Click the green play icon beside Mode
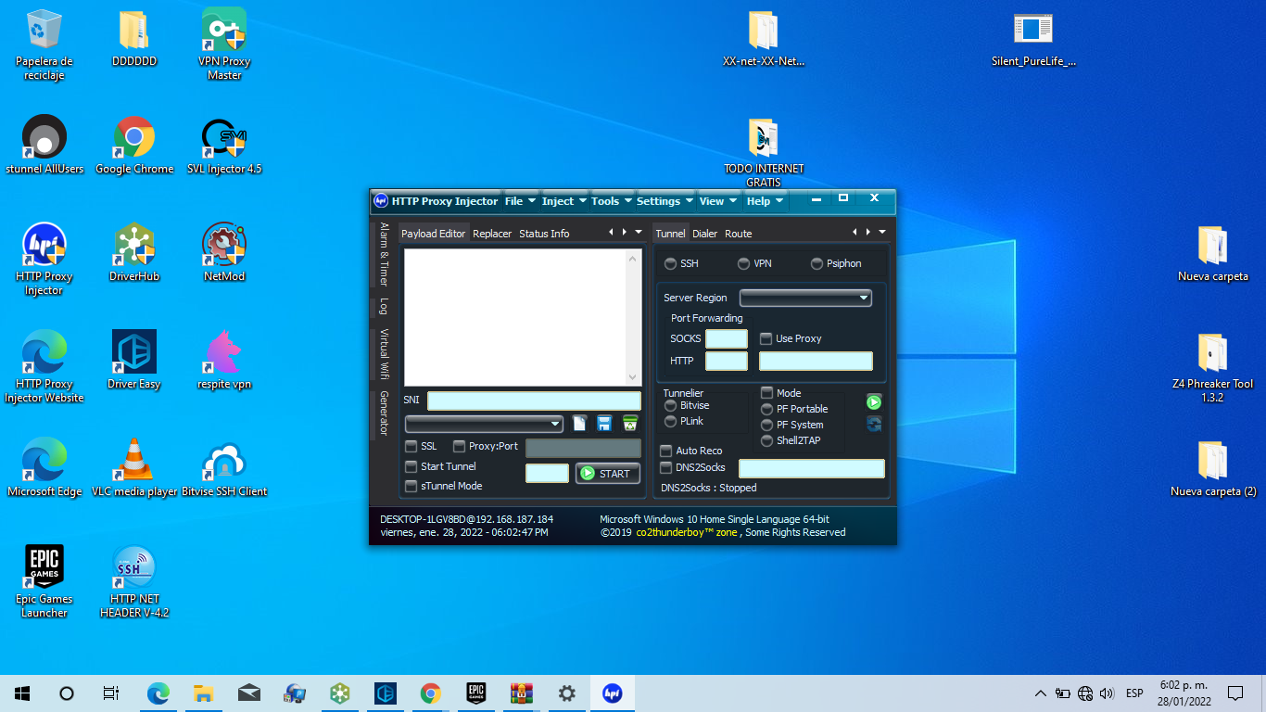This screenshot has height=712, width=1266. pyautogui.click(x=874, y=401)
